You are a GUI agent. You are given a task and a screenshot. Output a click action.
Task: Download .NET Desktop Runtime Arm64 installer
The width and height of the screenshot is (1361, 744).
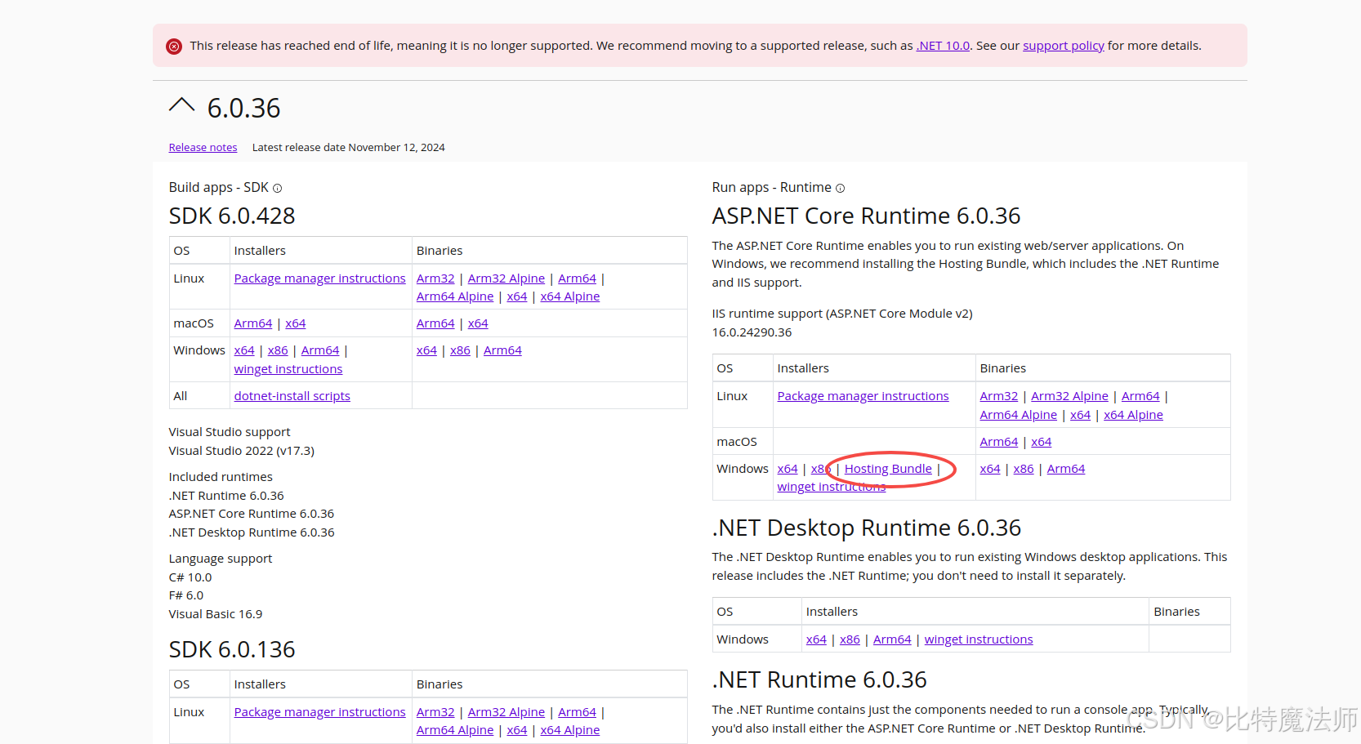tap(892, 639)
